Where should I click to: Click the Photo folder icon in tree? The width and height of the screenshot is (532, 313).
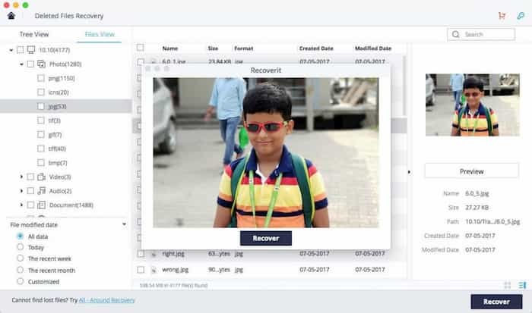click(42, 64)
